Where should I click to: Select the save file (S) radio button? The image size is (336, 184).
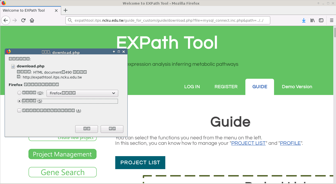[x=19, y=101]
